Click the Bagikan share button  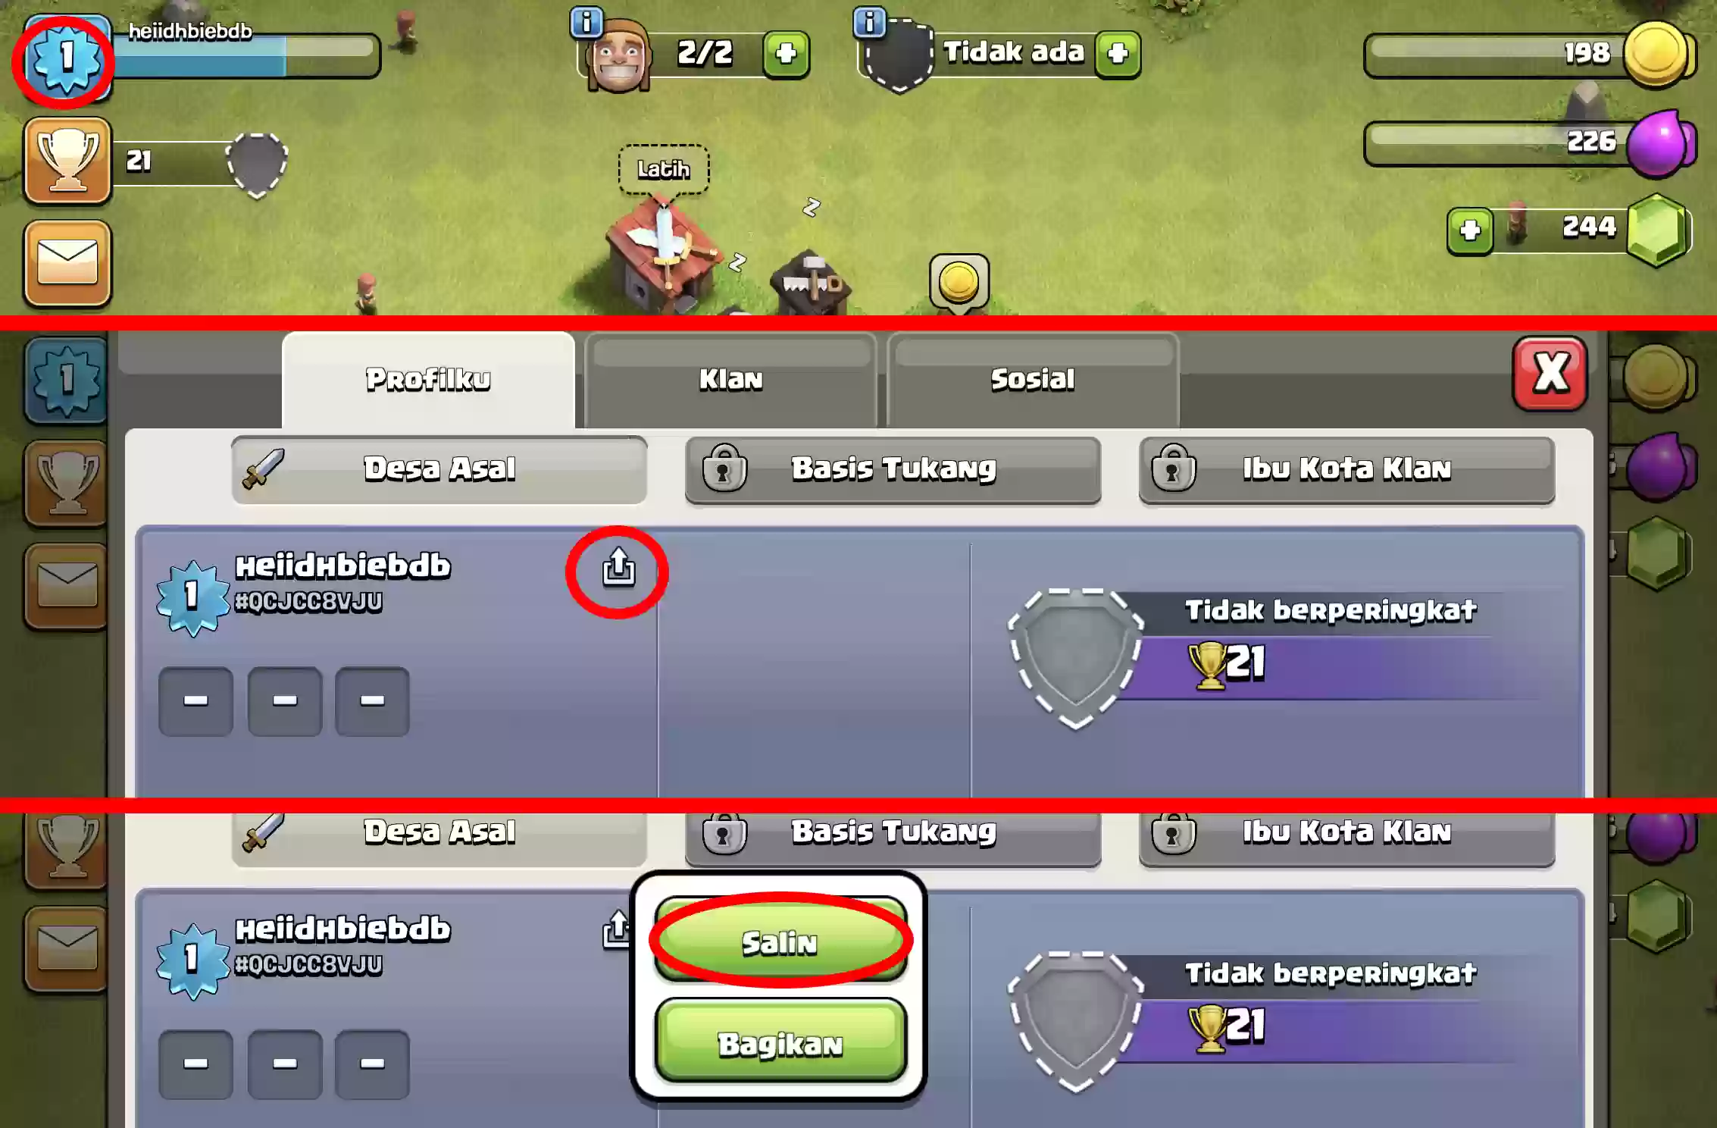pos(780,1042)
